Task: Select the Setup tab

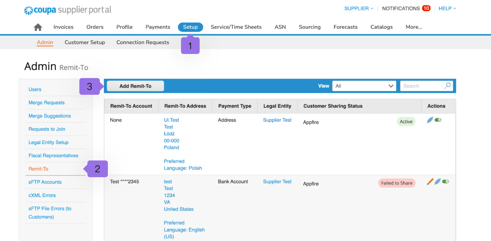Action: pyautogui.click(x=190, y=27)
